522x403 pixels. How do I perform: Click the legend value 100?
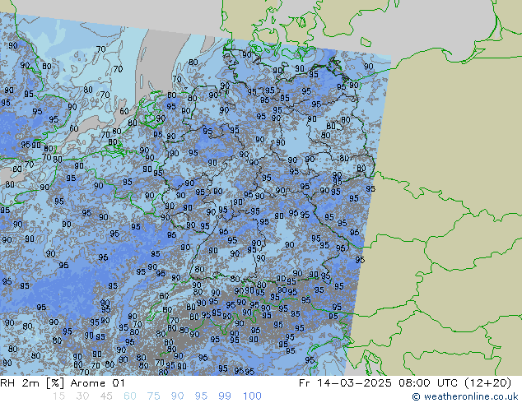point(252,396)
